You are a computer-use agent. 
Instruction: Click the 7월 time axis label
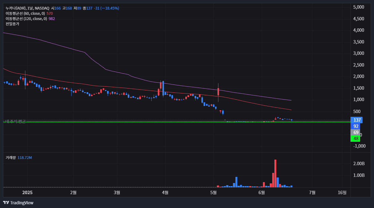(312, 193)
